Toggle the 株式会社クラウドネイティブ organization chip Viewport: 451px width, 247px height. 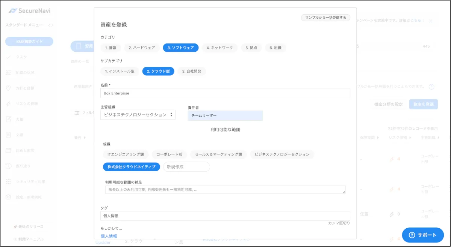pyautogui.click(x=132, y=166)
